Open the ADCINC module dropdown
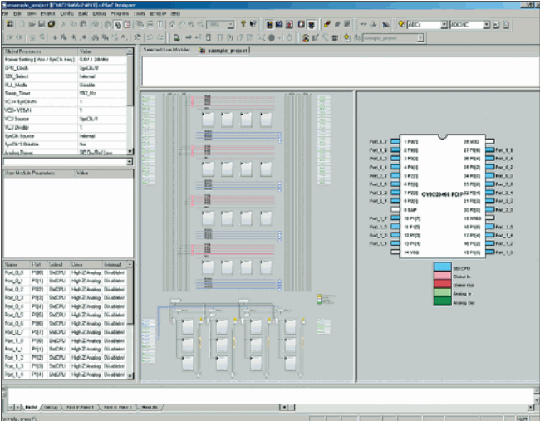This screenshot has width=540, height=421. click(486, 25)
